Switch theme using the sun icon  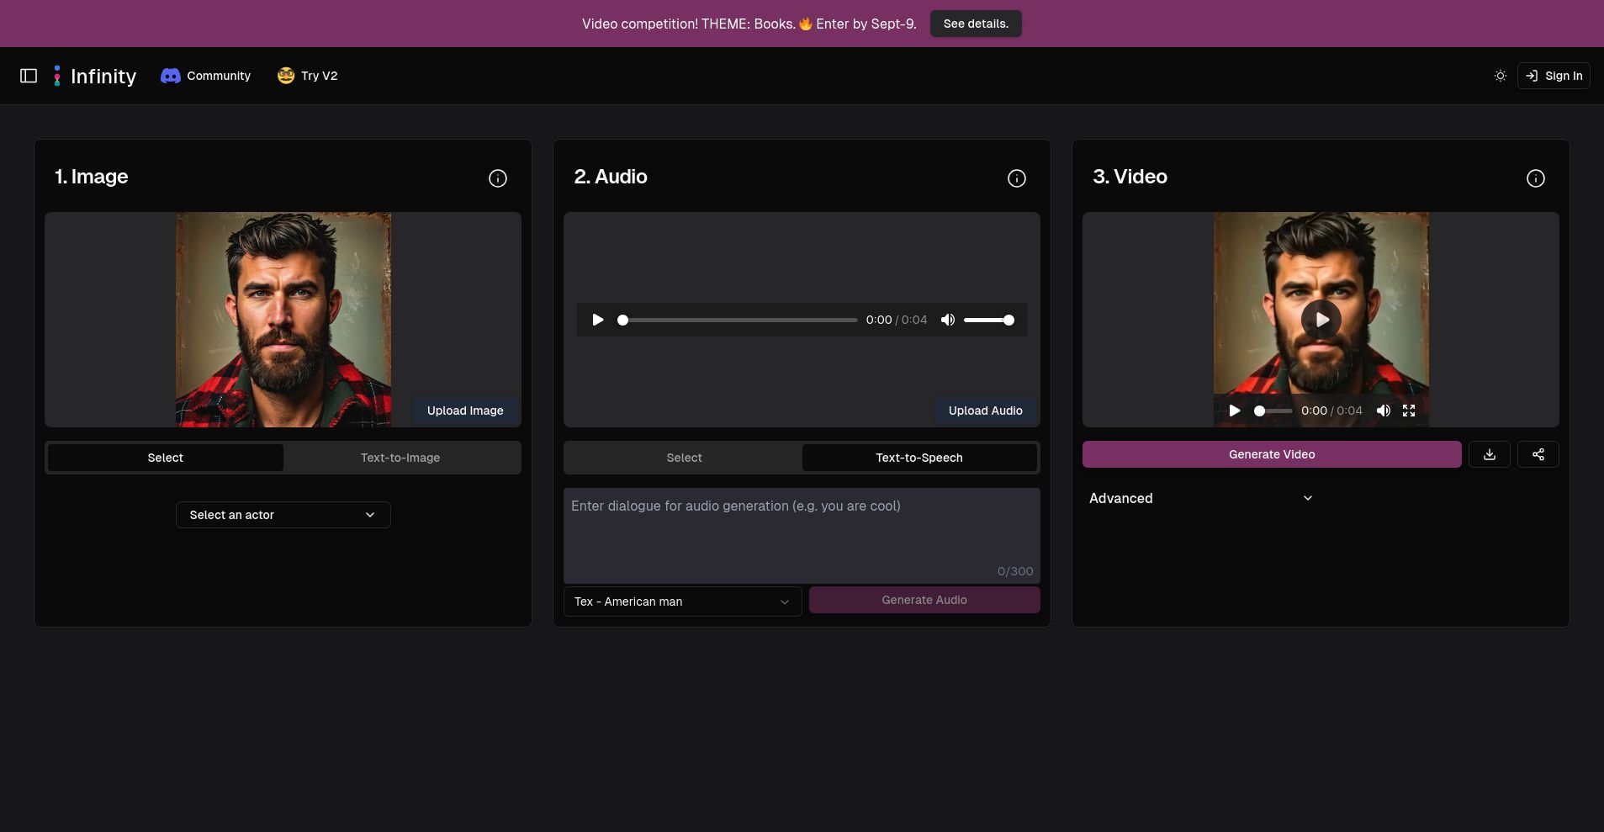coord(1500,76)
